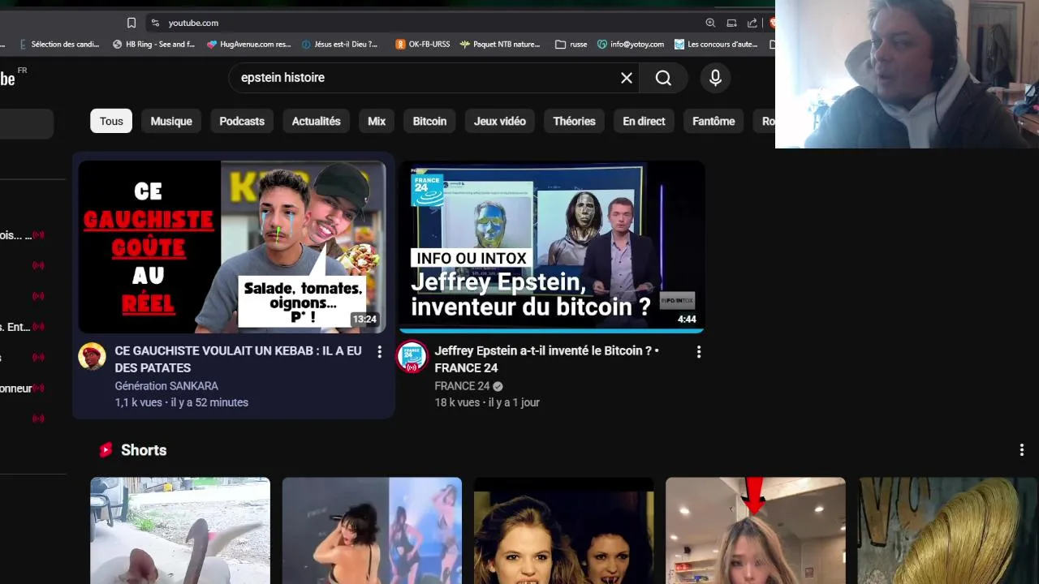This screenshot has width=1039, height=584.
Task: Open Génération SANKARA channel avatar
Action: tap(92, 357)
